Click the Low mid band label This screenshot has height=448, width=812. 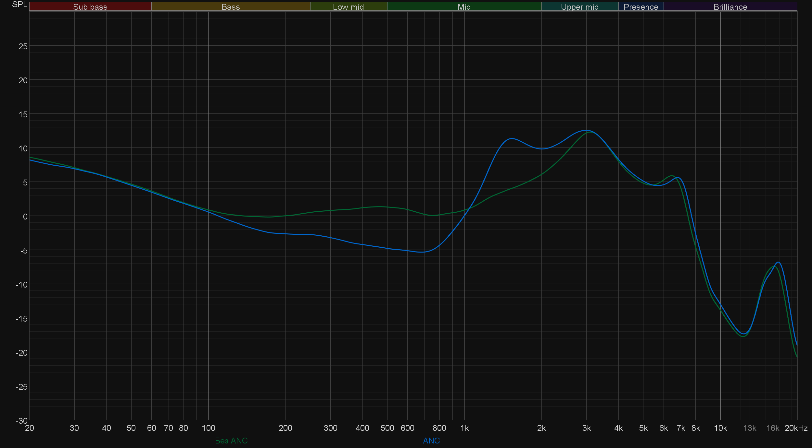[x=348, y=7]
